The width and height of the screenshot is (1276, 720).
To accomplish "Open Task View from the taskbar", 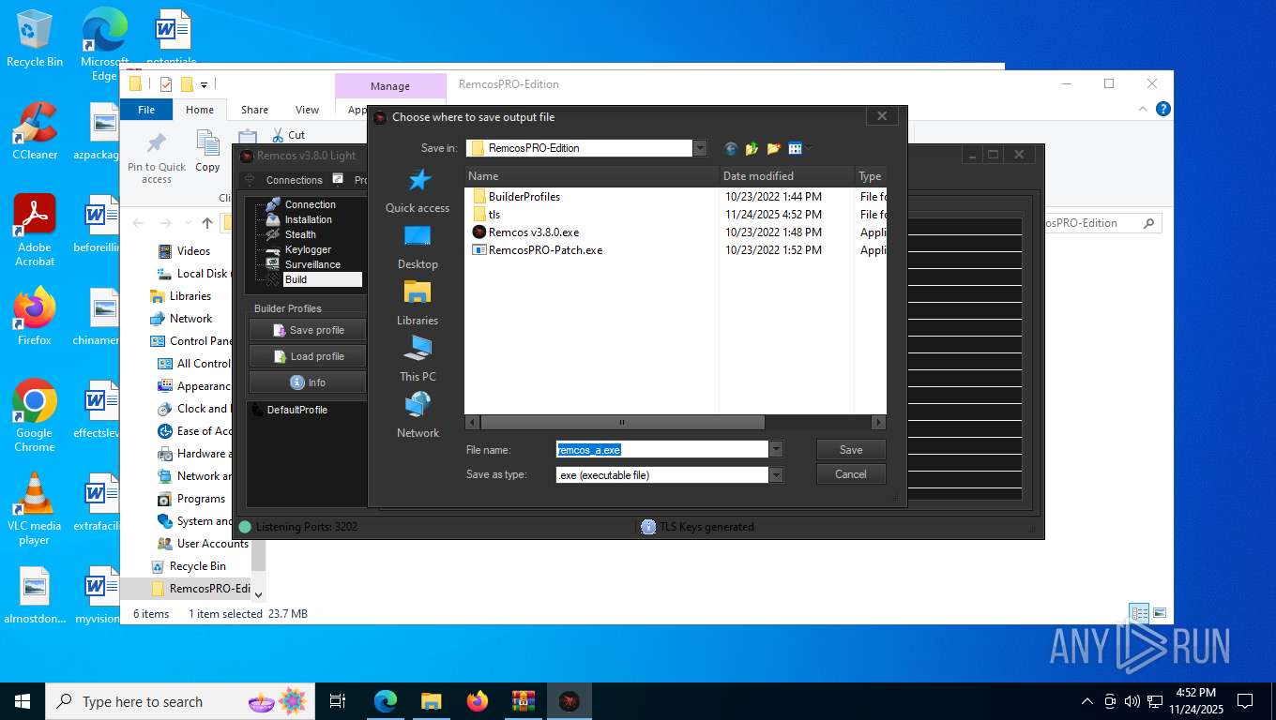I will coord(338,701).
